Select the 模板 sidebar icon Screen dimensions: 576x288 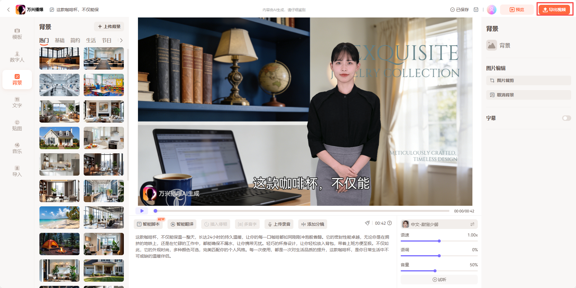17,33
